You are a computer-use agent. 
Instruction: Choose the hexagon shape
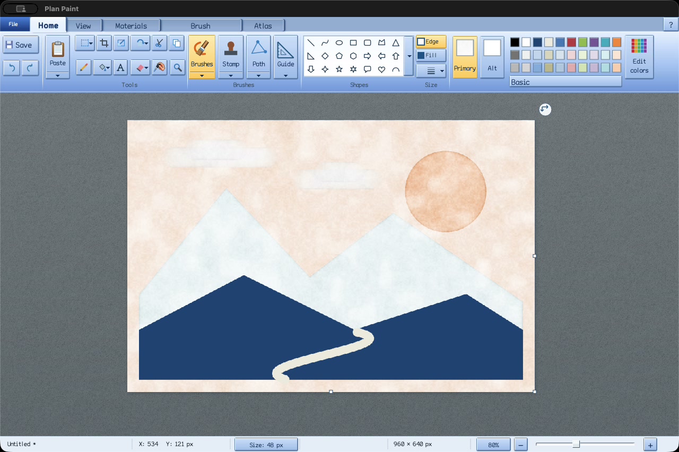tap(353, 56)
